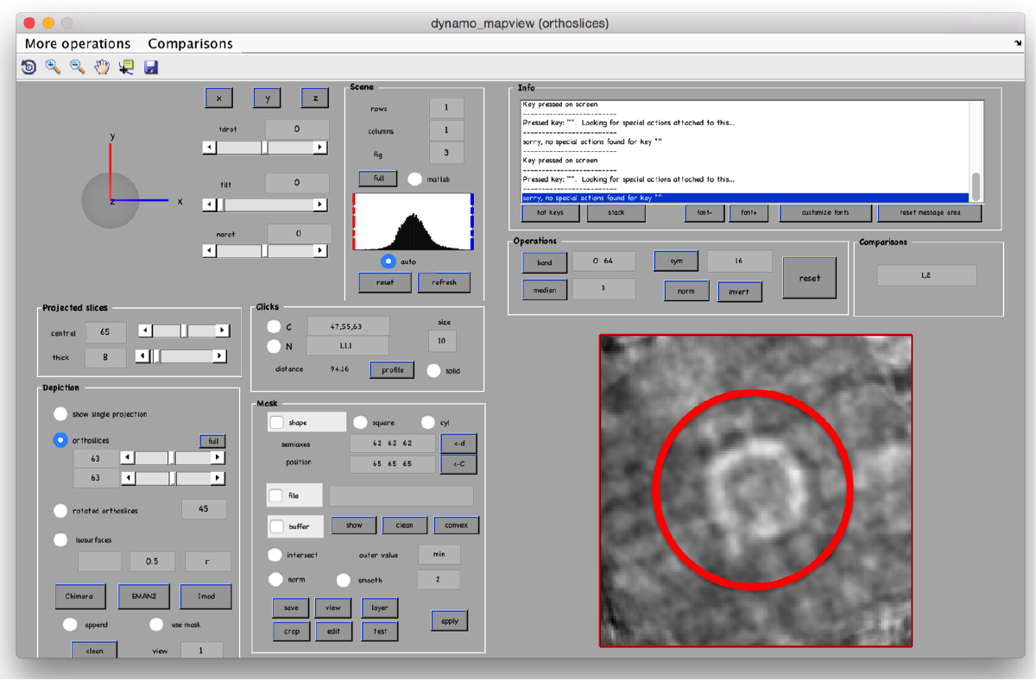
Task: Open the Comparisons menu
Action: coord(191,43)
